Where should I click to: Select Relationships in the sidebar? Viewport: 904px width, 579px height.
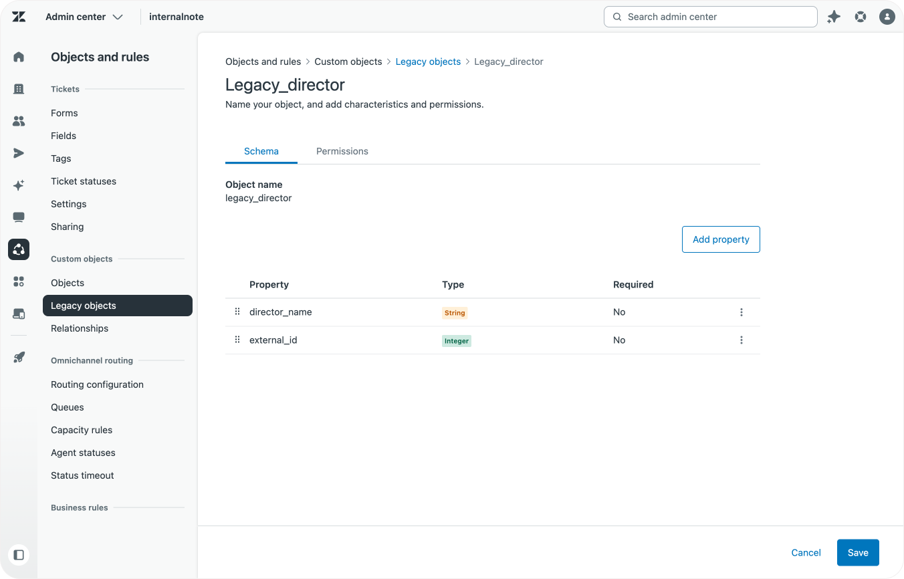80,328
